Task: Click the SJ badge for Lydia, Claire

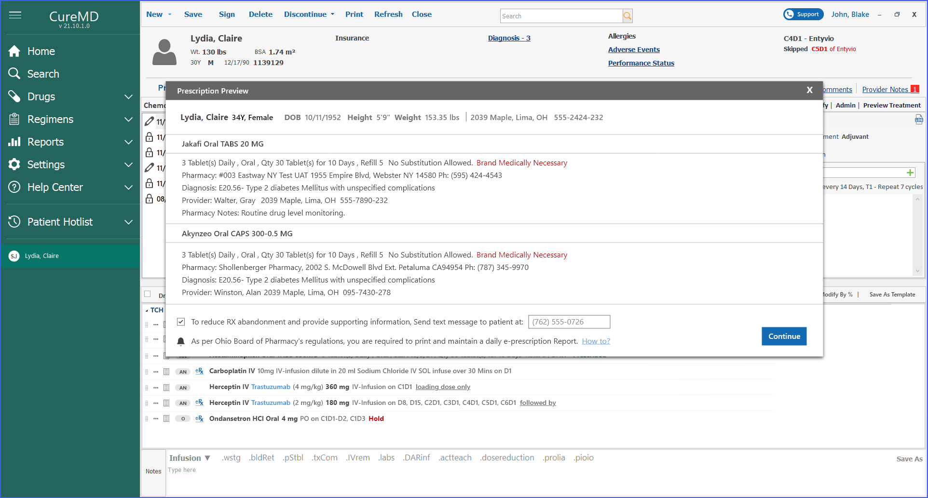Action: 14,256
